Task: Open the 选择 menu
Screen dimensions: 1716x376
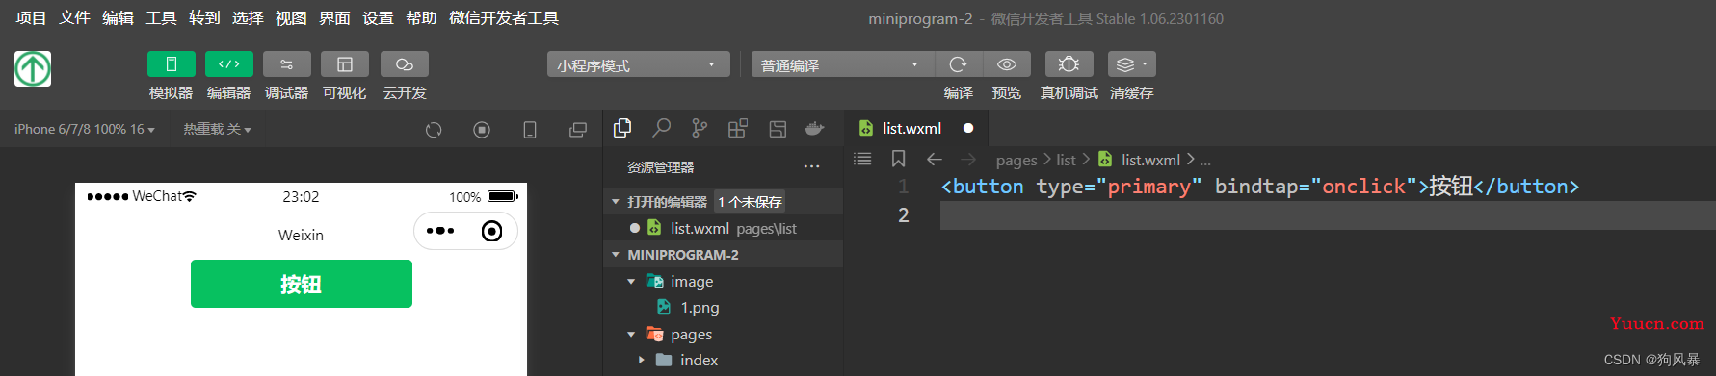Action: point(248,18)
